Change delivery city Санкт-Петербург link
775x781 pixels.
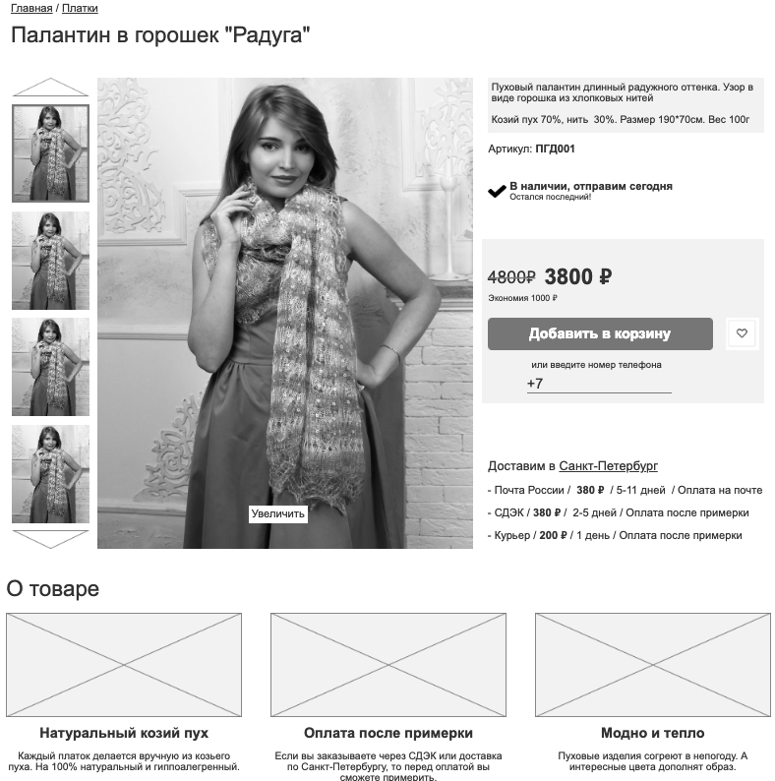coord(608,465)
